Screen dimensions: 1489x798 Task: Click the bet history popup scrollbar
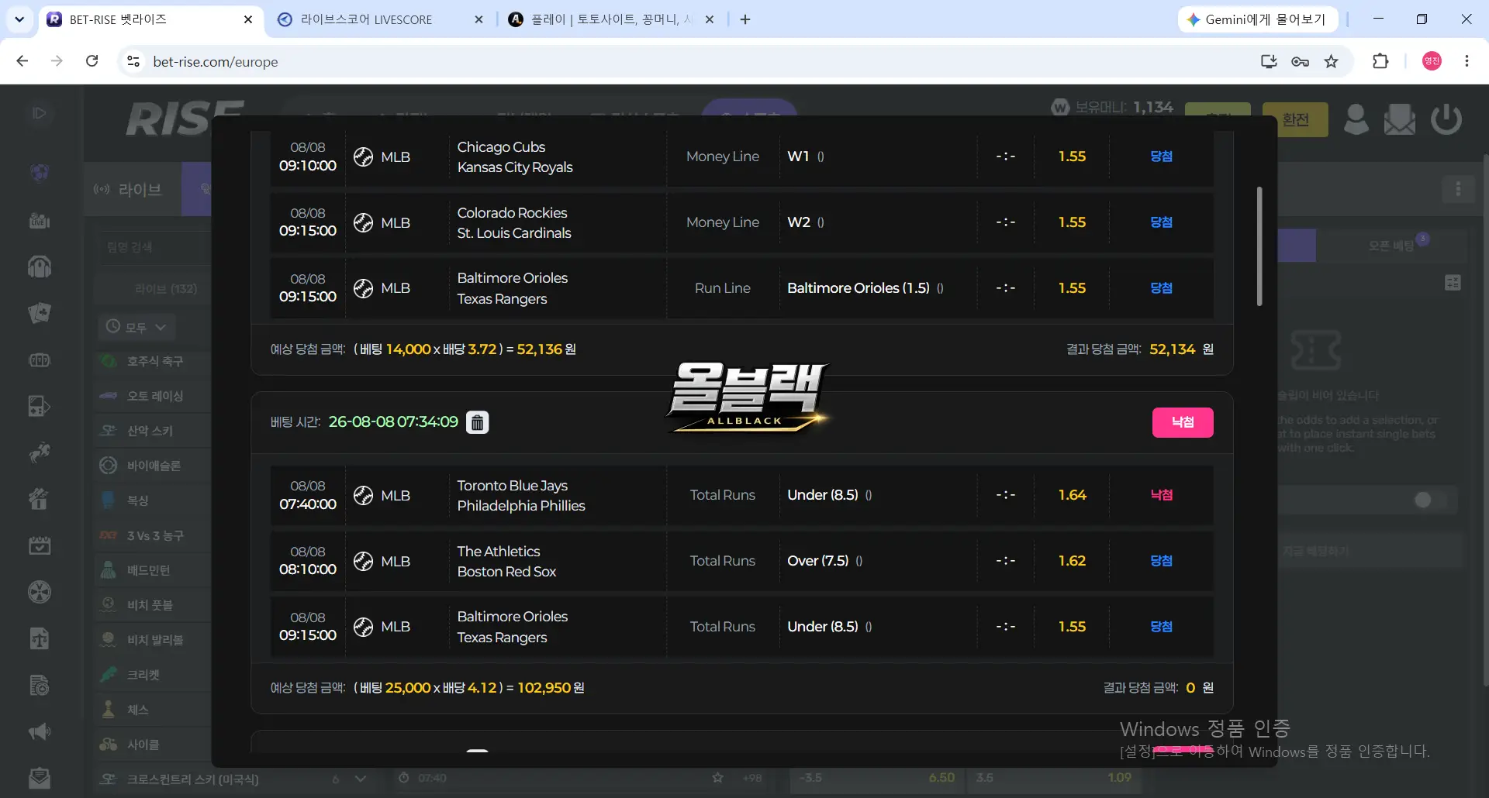1259,246
